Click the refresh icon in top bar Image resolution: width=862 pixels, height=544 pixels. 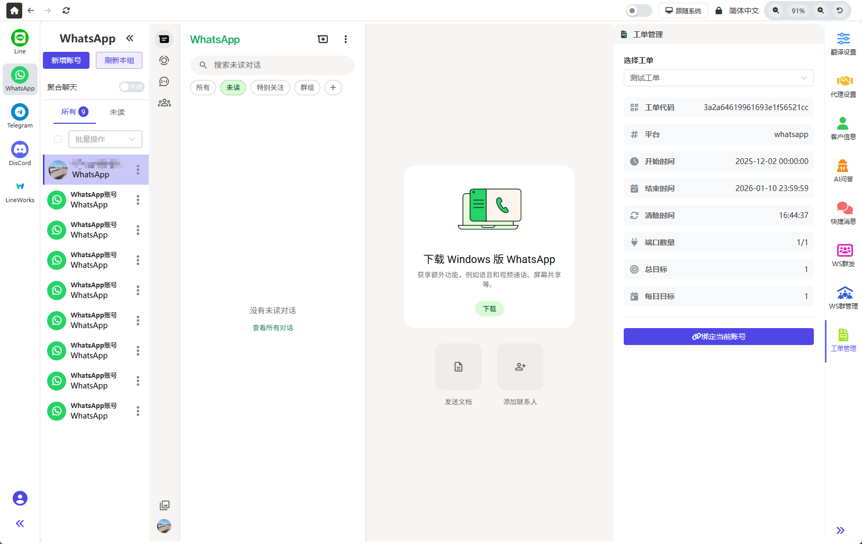(66, 11)
